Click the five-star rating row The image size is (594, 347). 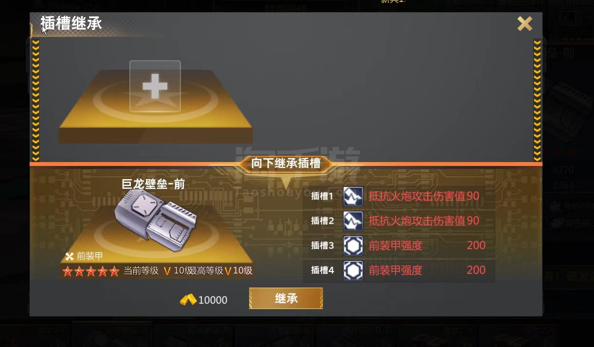[x=91, y=272]
